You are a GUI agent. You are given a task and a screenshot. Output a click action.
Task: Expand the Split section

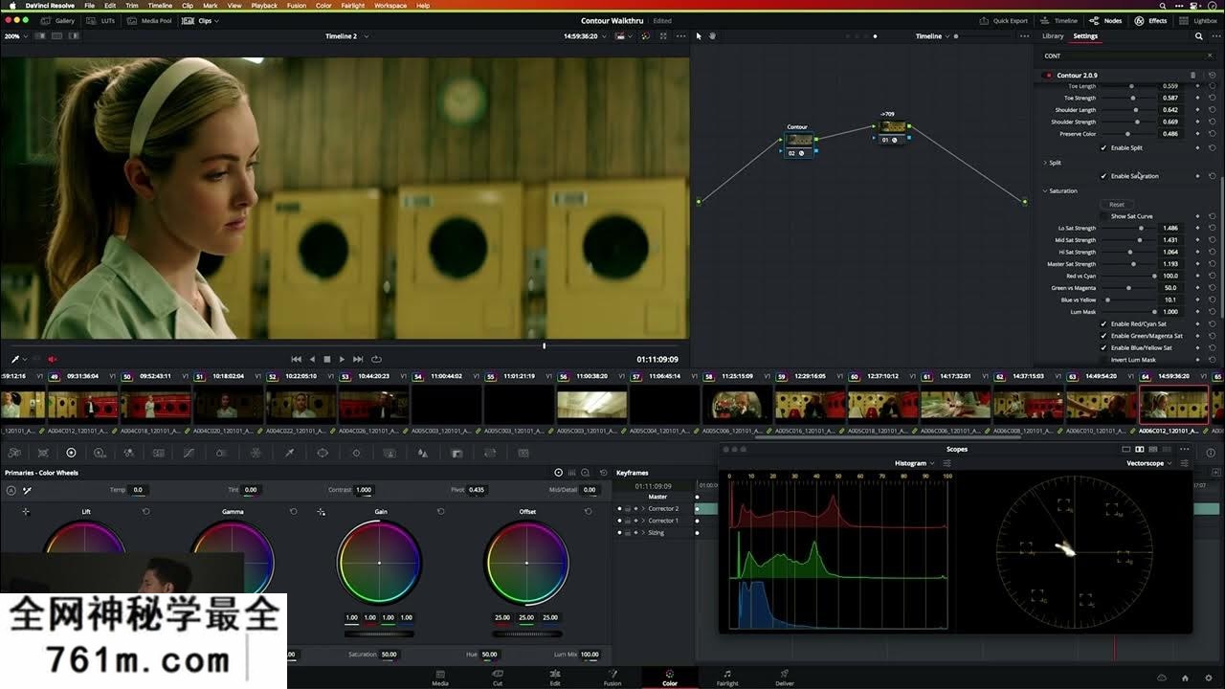click(x=1045, y=163)
